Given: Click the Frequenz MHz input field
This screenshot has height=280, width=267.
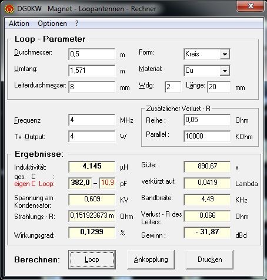Looking at the screenshot, I should (92, 120).
